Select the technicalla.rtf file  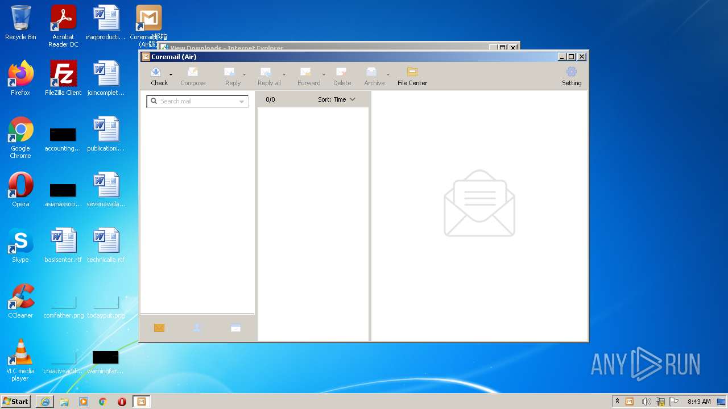click(106, 245)
